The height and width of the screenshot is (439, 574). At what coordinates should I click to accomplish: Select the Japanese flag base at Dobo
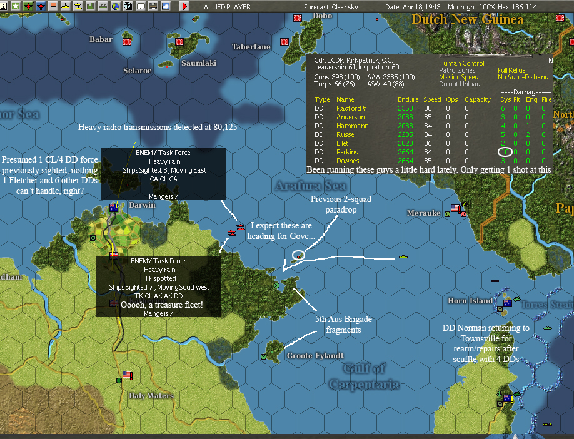coord(298,18)
